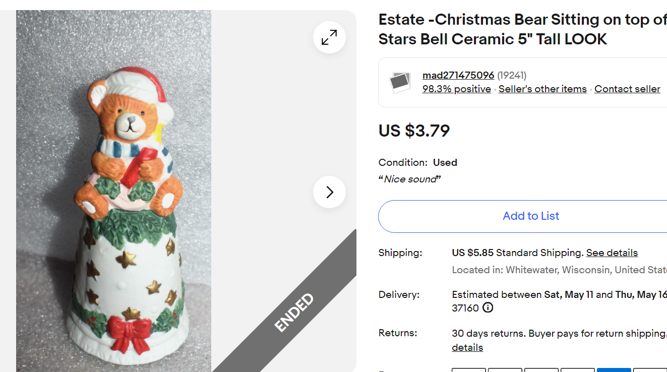Click the blue payment method icon
The image size is (667, 372).
[614, 369]
